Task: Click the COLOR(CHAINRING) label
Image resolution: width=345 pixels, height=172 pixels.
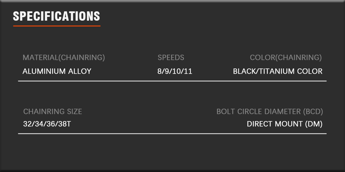Action: click(x=286, y=57)
